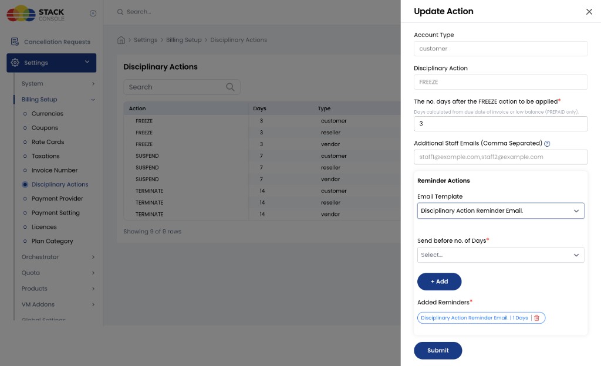Click the Additional Staff Emails input
601x366 pixels.
pyautogui.click(x=501, y=157)
